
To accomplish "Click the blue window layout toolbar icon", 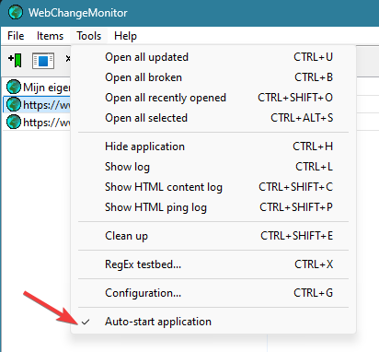I will click(43, 61).
